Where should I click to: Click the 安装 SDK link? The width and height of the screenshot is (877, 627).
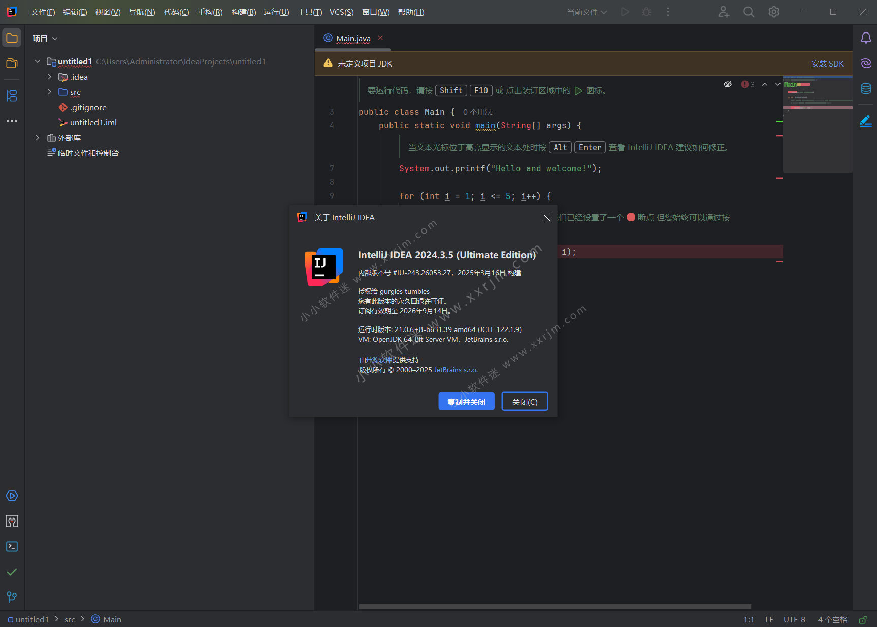pos(827,64)
